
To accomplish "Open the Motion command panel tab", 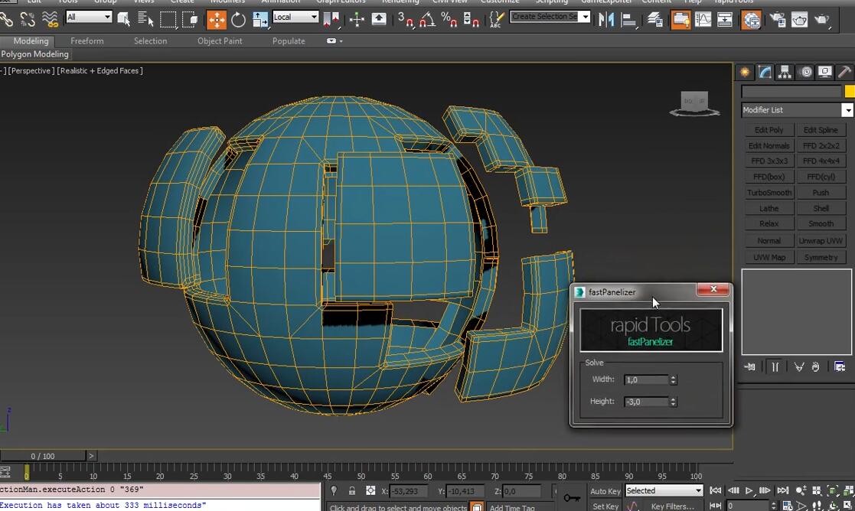I will (805, 72).
